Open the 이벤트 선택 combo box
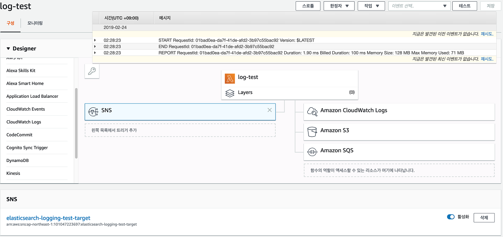The width and height of the screenshot is (503, 237). (x=419, y=6)
